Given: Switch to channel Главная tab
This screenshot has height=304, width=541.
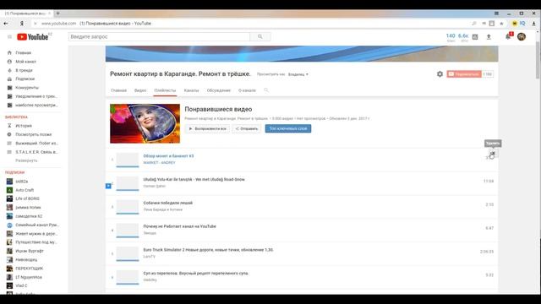Looking at the screenshot, I should click(x=118, y=90).
